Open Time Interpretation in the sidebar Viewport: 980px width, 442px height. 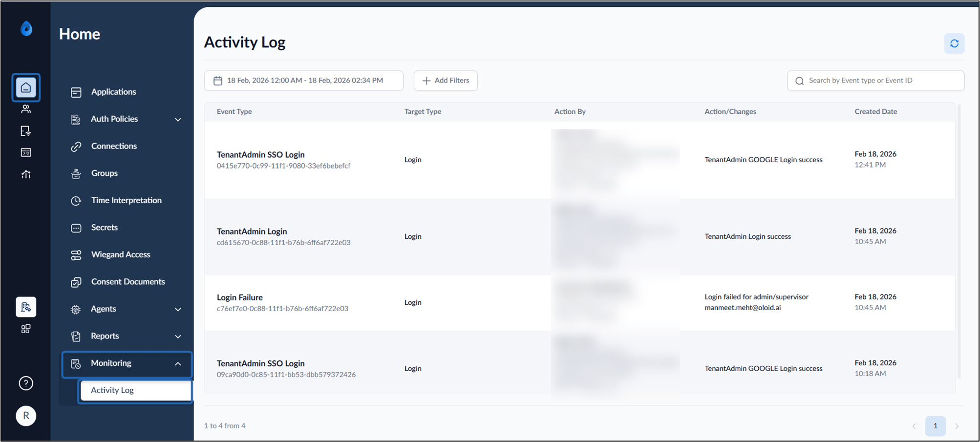pyautogui.click(x=126, y=200)
